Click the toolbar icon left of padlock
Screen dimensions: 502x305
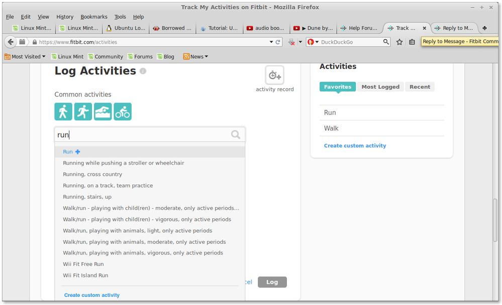click(22, 42)
